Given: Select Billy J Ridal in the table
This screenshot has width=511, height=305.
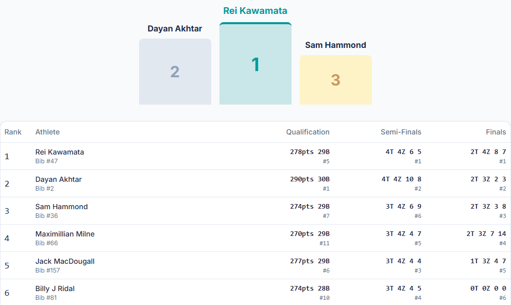Looking at the screenshot, I should [55, 289].
